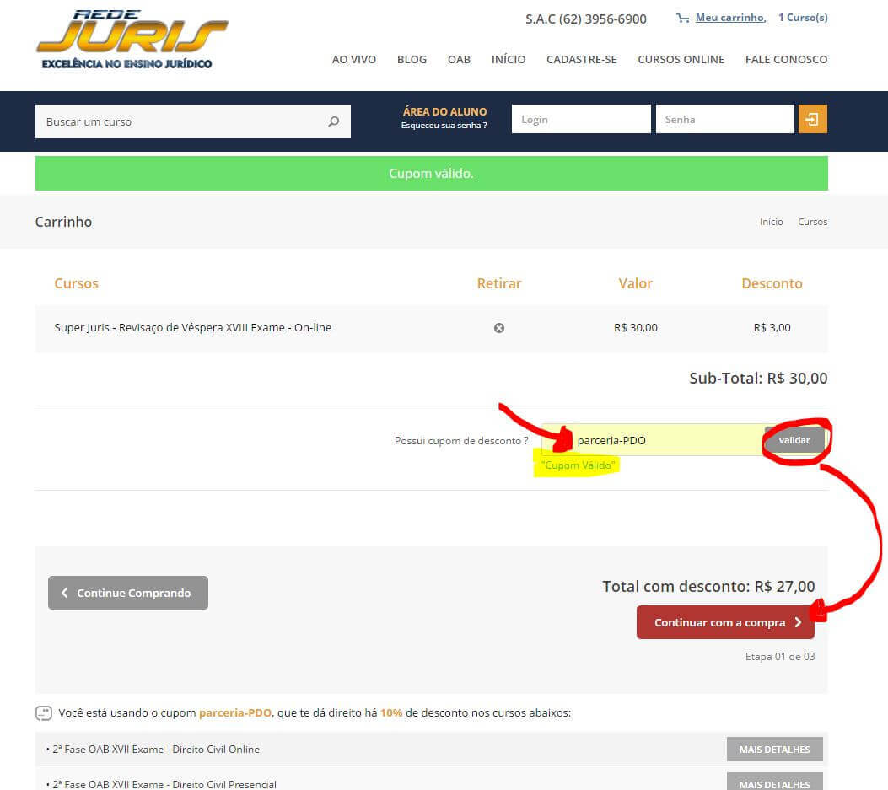Click the search magnifier icon
Image resolution: width=888 pixels, height=790 pixels.
[x=334, y=121]
